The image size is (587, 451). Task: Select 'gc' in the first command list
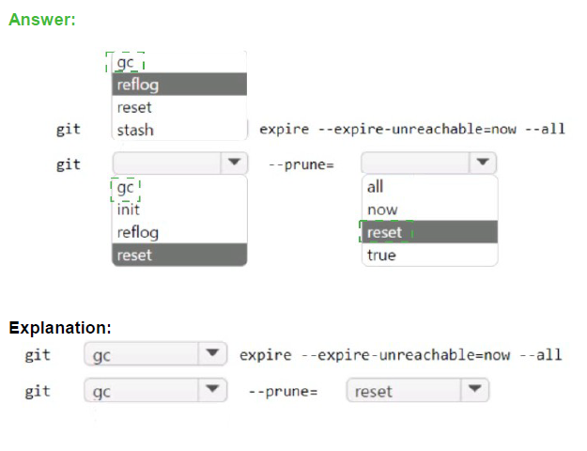click(x=126, y=63)
